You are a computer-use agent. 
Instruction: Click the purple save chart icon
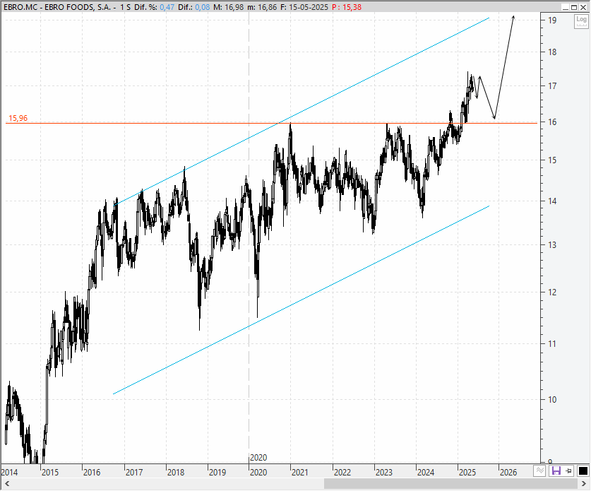[x=556, y=471]
